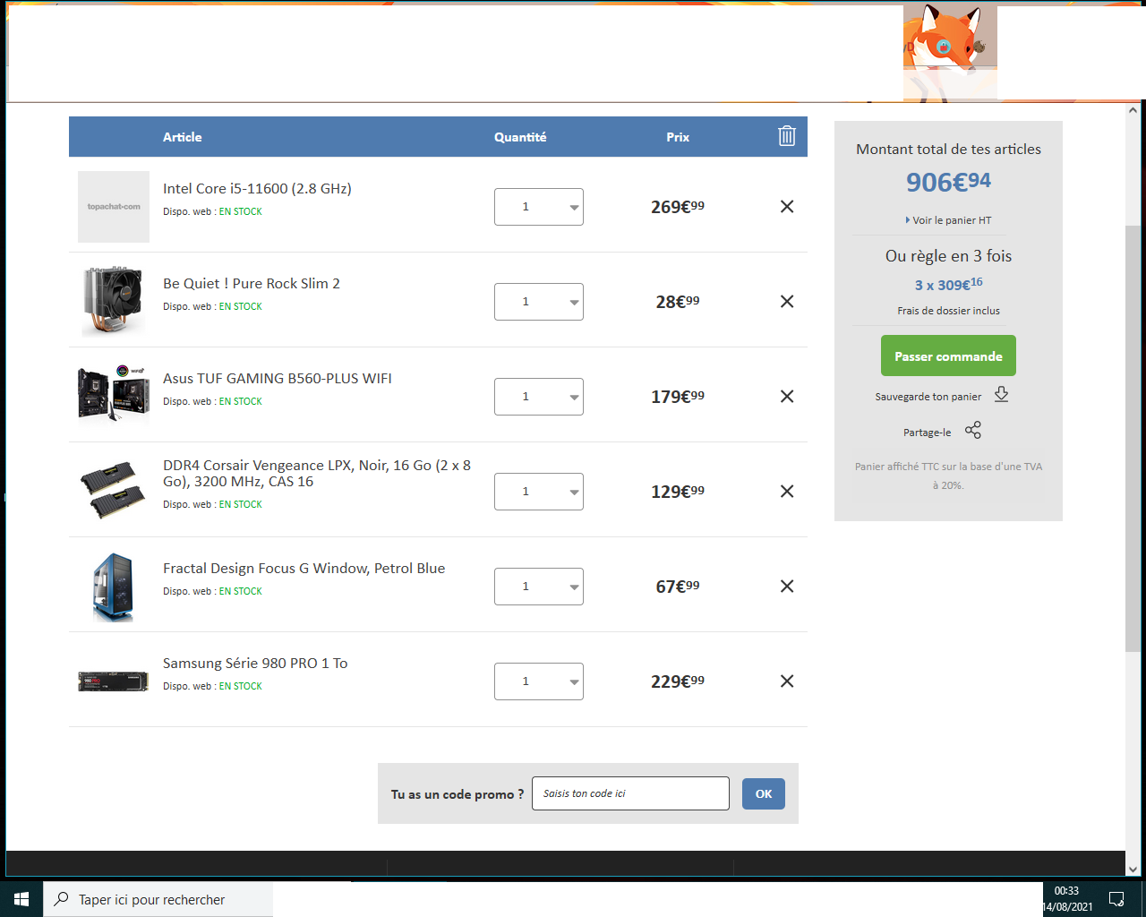Remove Samsung Série 980 PRO 1 To

(787, 681)
